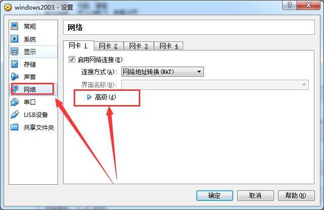Open the disabled 界面名称 dropdown arrow

pos(304,85)
